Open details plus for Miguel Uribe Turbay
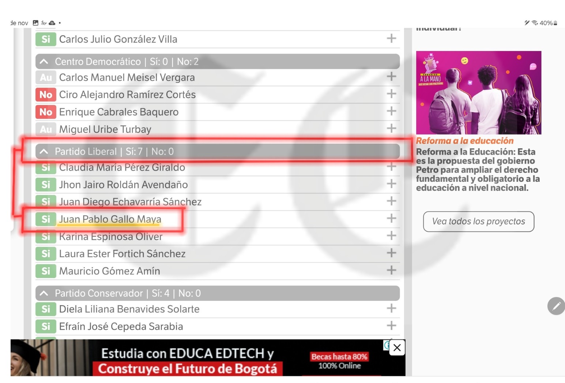The image size is (565, 383). pos(391,129)
